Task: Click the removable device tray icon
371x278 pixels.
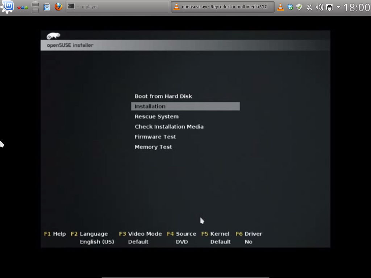Action: pos(329,7)
